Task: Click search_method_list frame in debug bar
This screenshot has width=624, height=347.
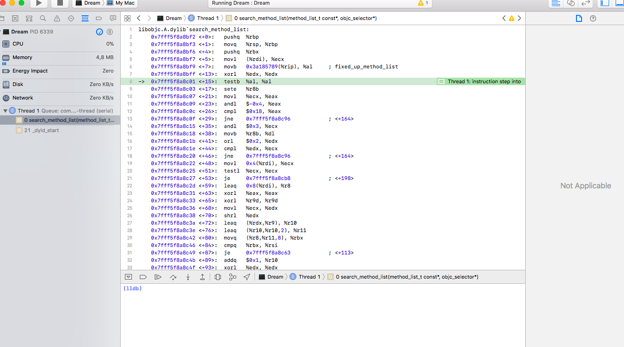Action: click(x=403, y=277)
